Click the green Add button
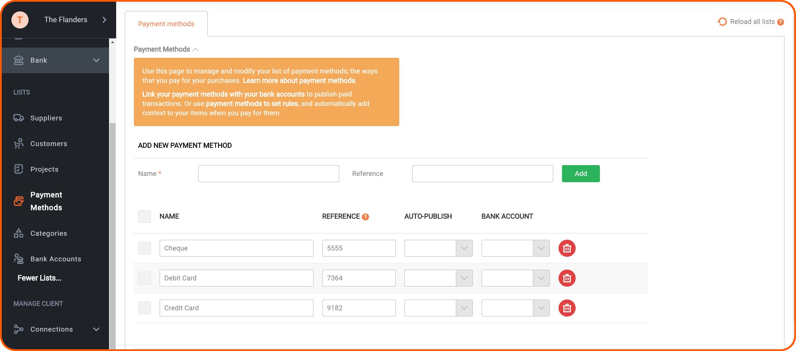Image resolution: width=796 pixels, height=351 pixels. click(x=580, y=173)
